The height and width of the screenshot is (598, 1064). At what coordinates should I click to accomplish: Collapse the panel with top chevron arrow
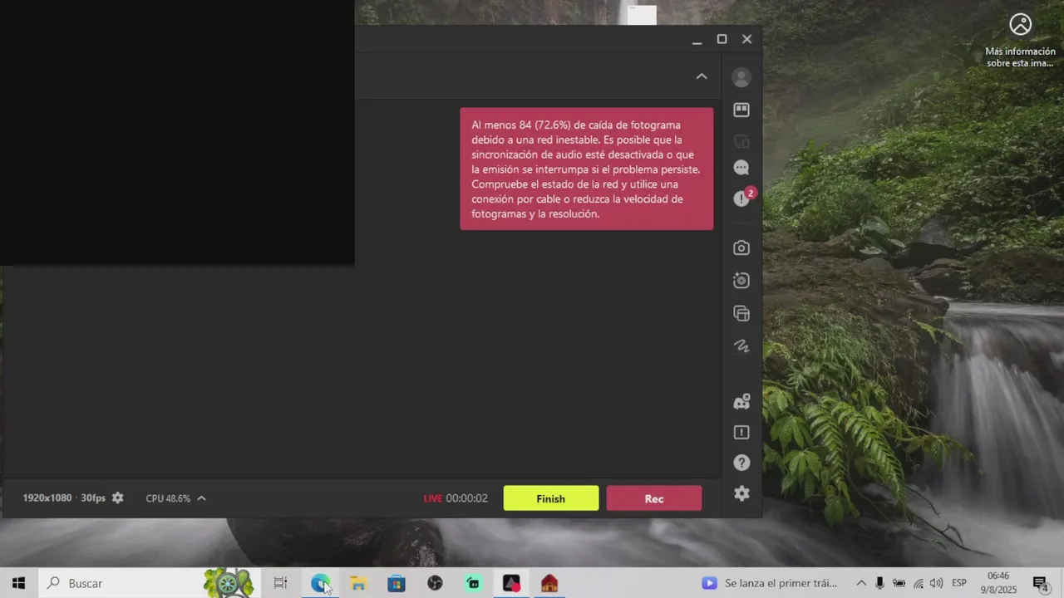pos(702,76)
